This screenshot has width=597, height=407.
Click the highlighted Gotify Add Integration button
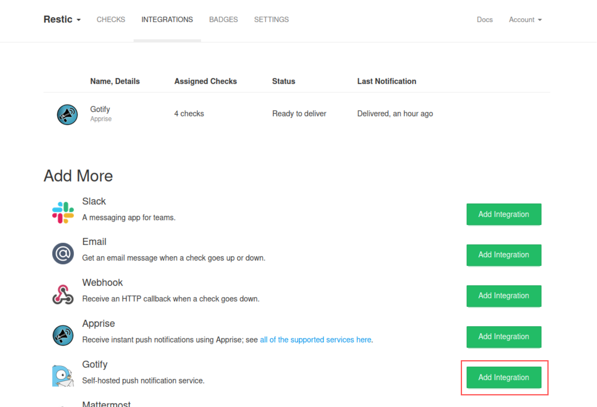[x=504, y=377]
